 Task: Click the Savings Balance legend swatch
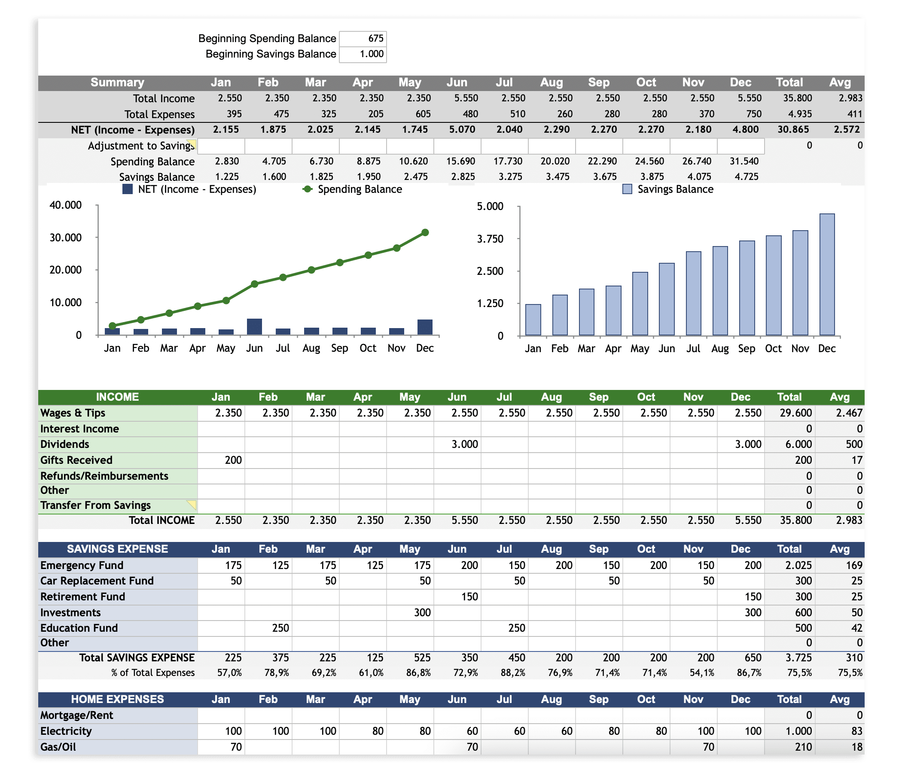pyautogui.click(x=627, y=189)
